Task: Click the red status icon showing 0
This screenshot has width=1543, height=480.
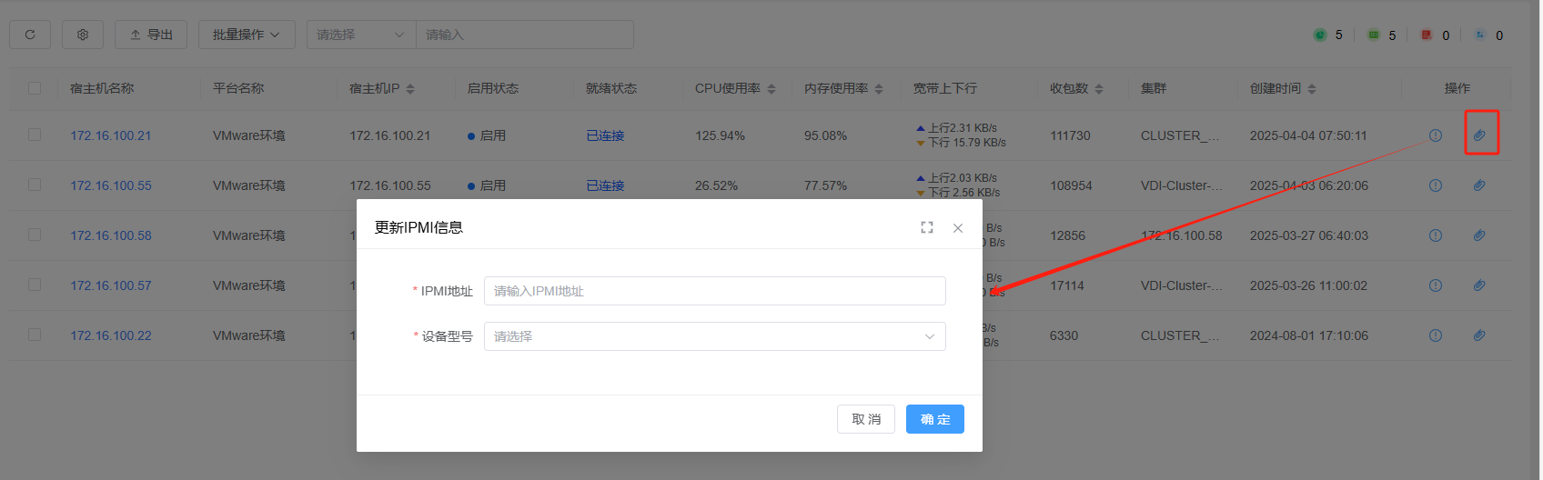Action: click(x=1427, y=35)
